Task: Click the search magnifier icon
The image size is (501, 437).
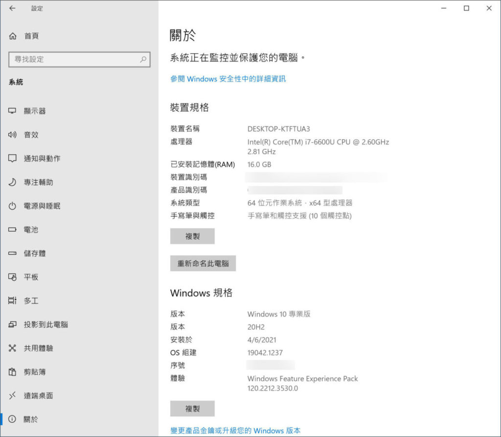Action: click(143, 59)
